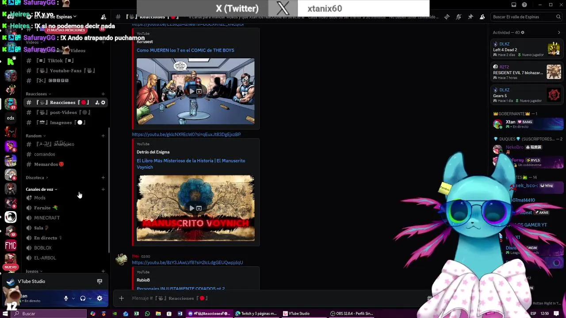Open youtu.be/8zY3JAwLVf8 link
Viewport: 566px width, 318px height.
pos(187,262)
